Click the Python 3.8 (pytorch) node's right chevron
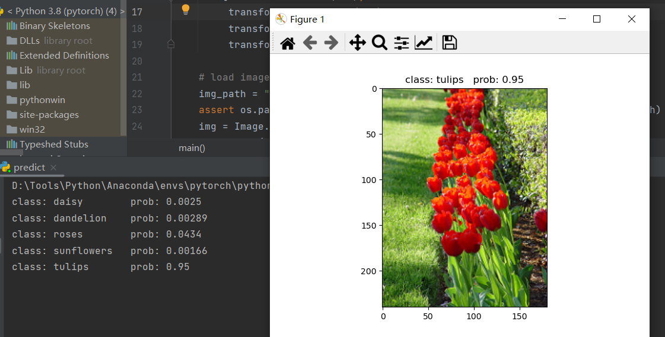665x337 pixels. point(123,11)
